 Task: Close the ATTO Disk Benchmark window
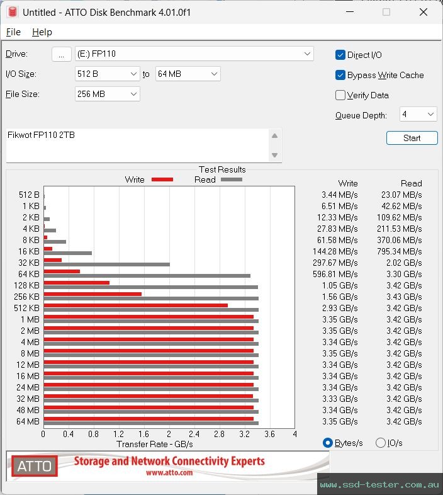pyautogui.click(x=423, y=12)
